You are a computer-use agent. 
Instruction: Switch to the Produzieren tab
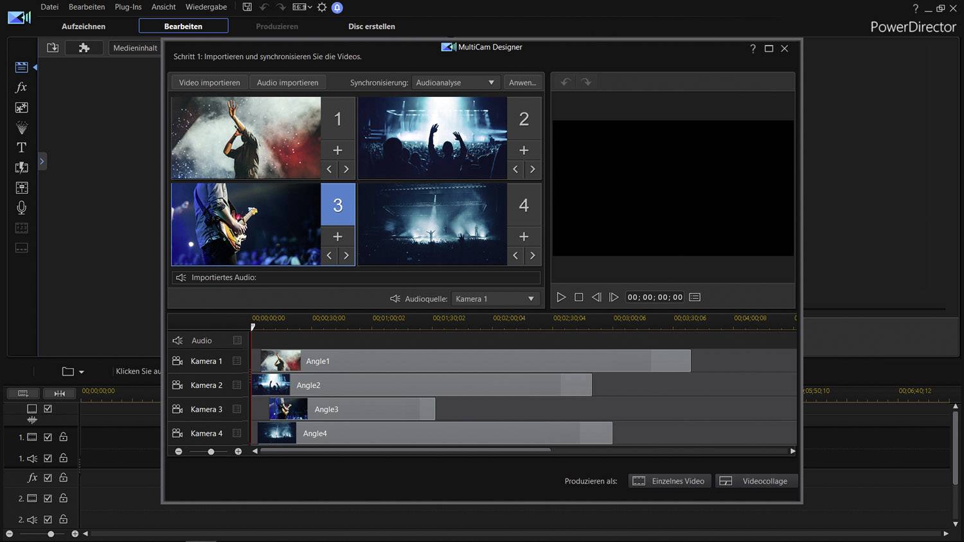pyautogui.click(x=277, y=26)
